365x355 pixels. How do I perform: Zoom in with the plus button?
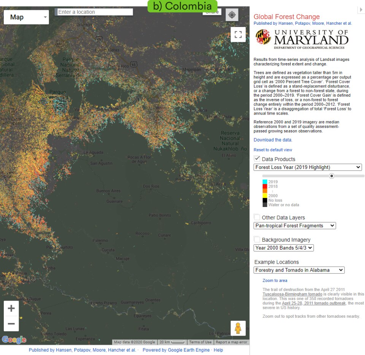click(x=11, y=309)
